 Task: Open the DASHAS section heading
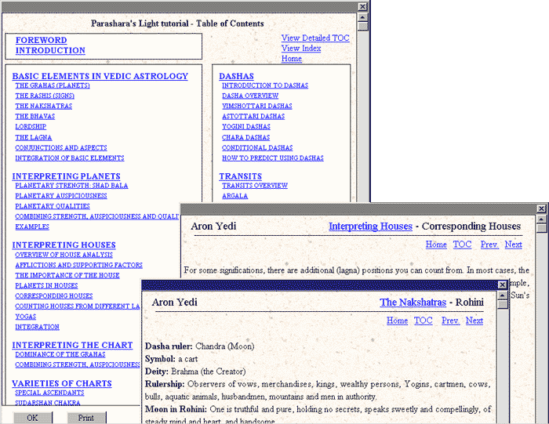point(236,76)
